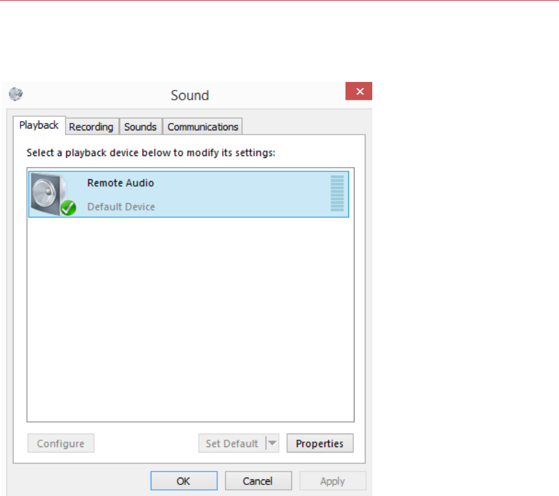559x496 pixels.
Task: Cancel the Sound dialog
Action: tap(258, 481)
